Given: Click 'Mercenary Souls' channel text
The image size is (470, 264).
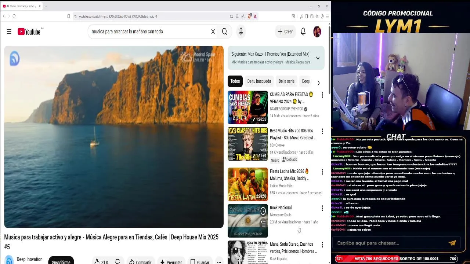Looking at the screenshot, I should 281,215.
